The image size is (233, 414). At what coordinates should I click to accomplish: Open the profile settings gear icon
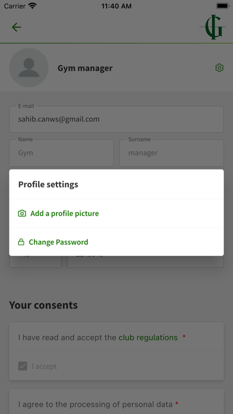click(219, 68)
